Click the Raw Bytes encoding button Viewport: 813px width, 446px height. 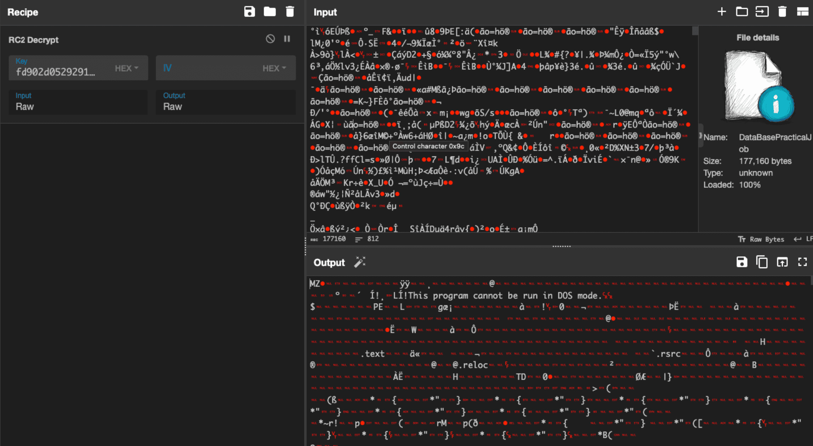[761, 239]
